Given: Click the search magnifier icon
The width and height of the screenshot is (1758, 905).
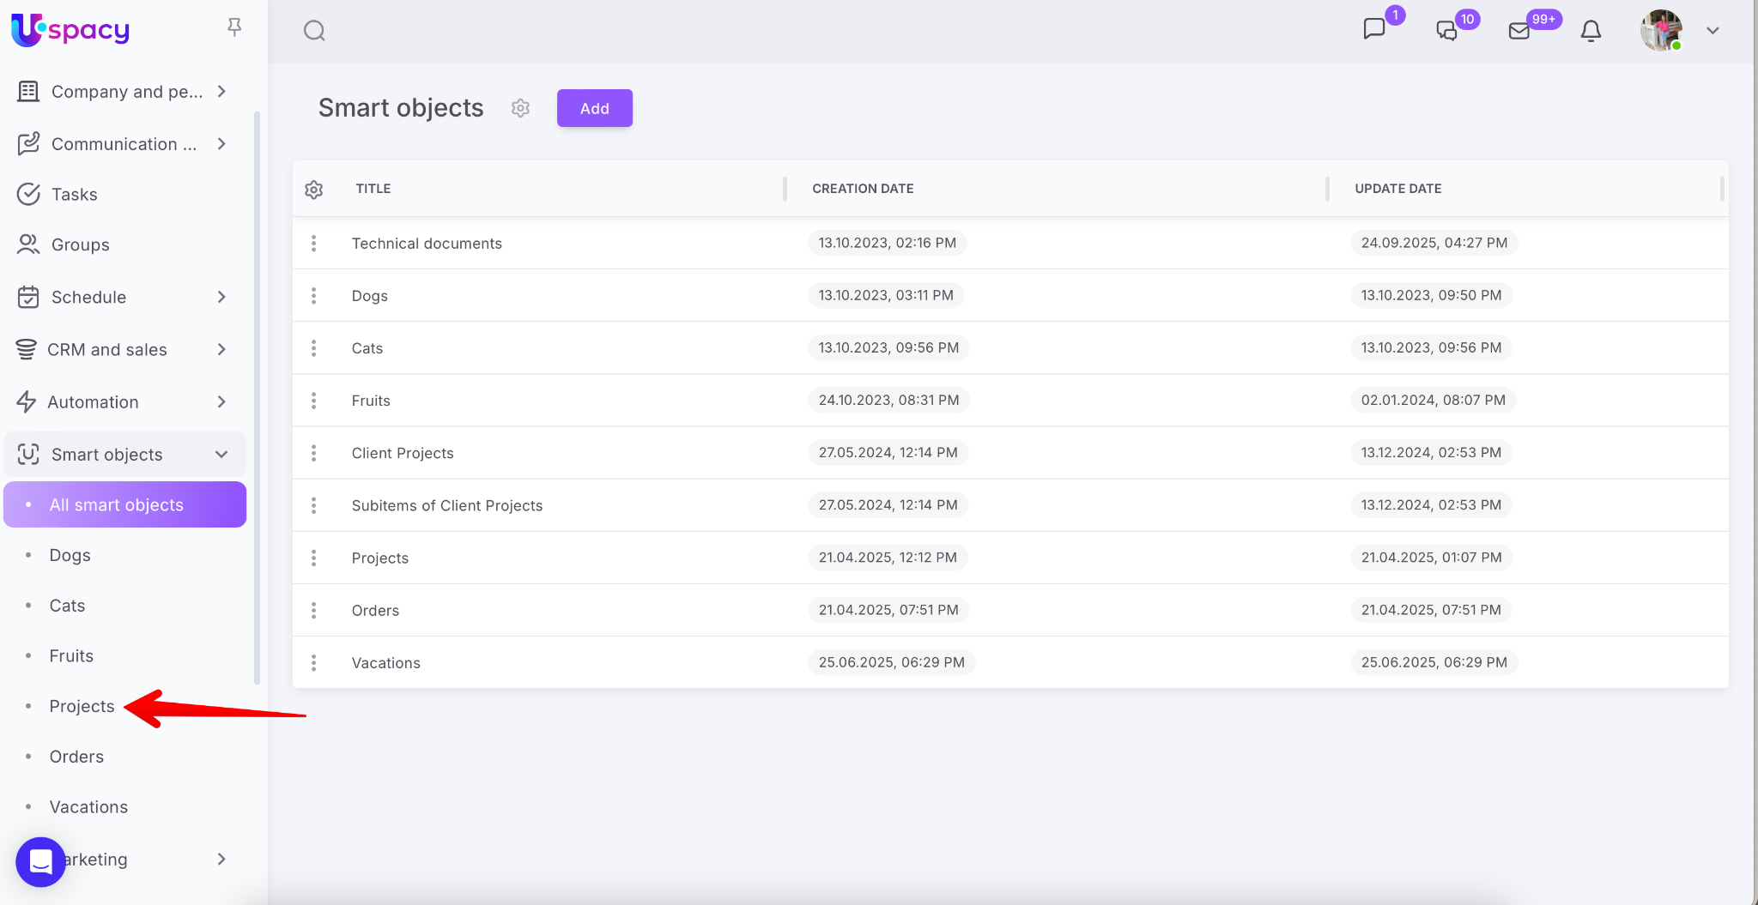Looking at the screenshot, I should click(x=314, y=31).
